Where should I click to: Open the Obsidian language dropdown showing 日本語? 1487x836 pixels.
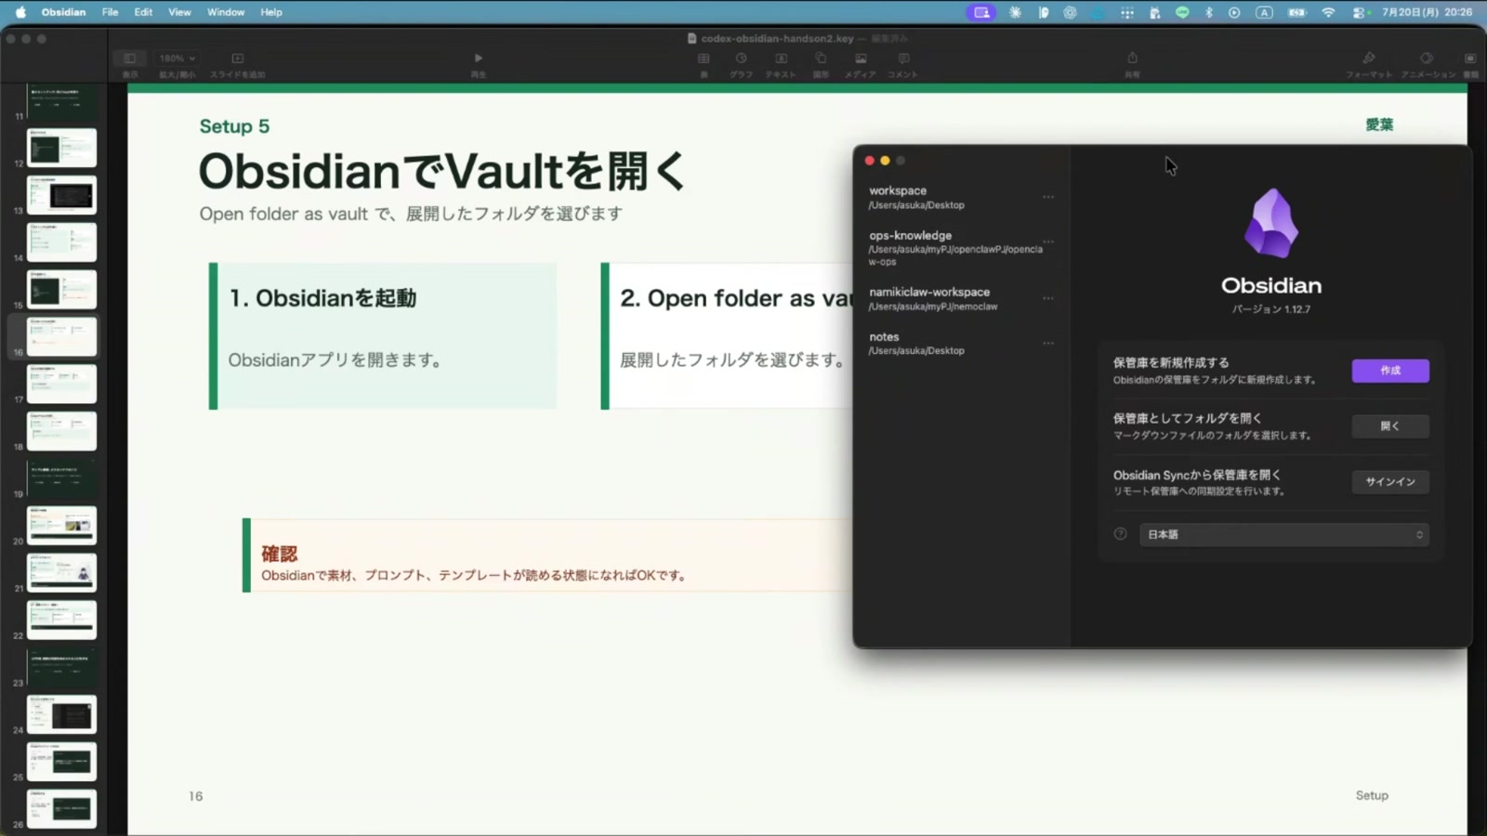(x=1283, y=534)
